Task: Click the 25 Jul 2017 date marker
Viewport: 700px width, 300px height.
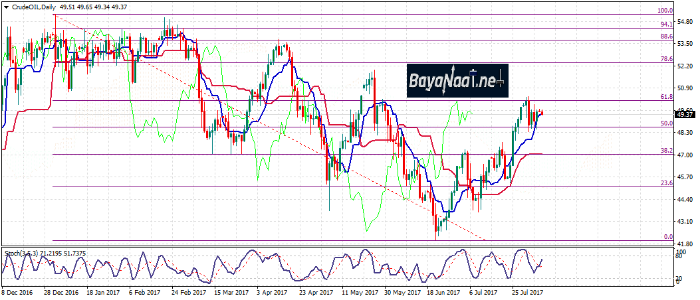Action: pos(529,291)
